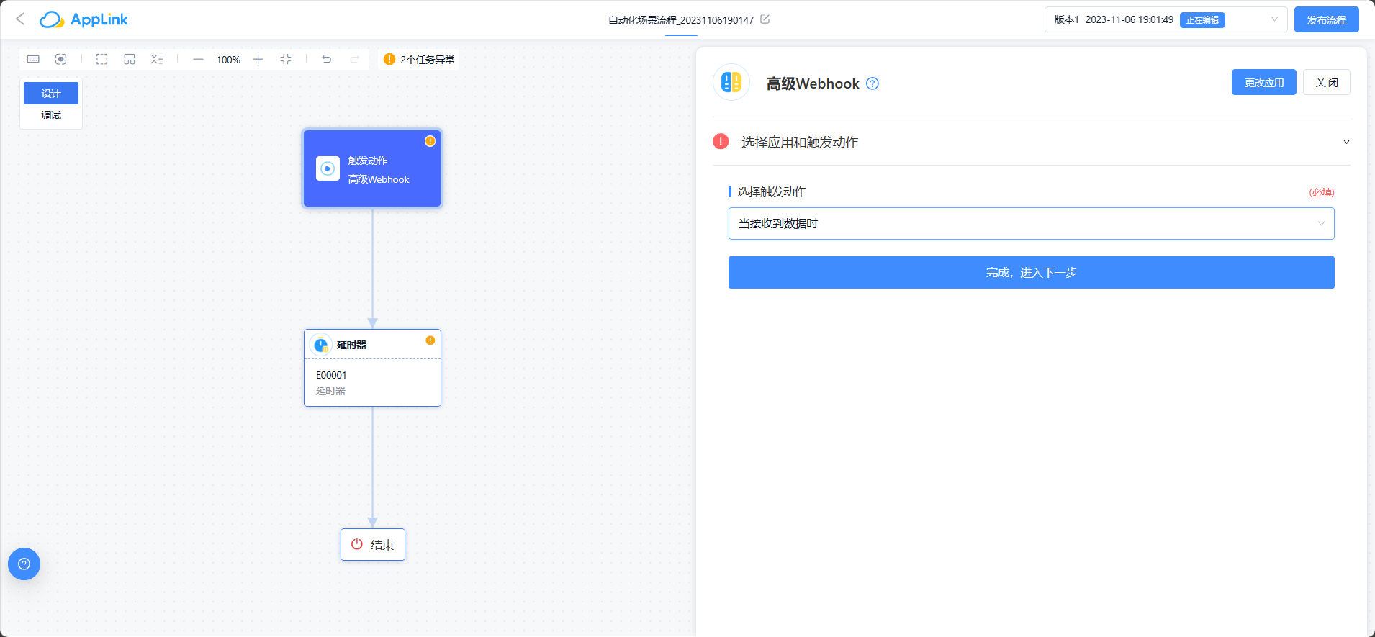Click the 100% zoom level text
1375x637 pixels.
tap(228, 60)
